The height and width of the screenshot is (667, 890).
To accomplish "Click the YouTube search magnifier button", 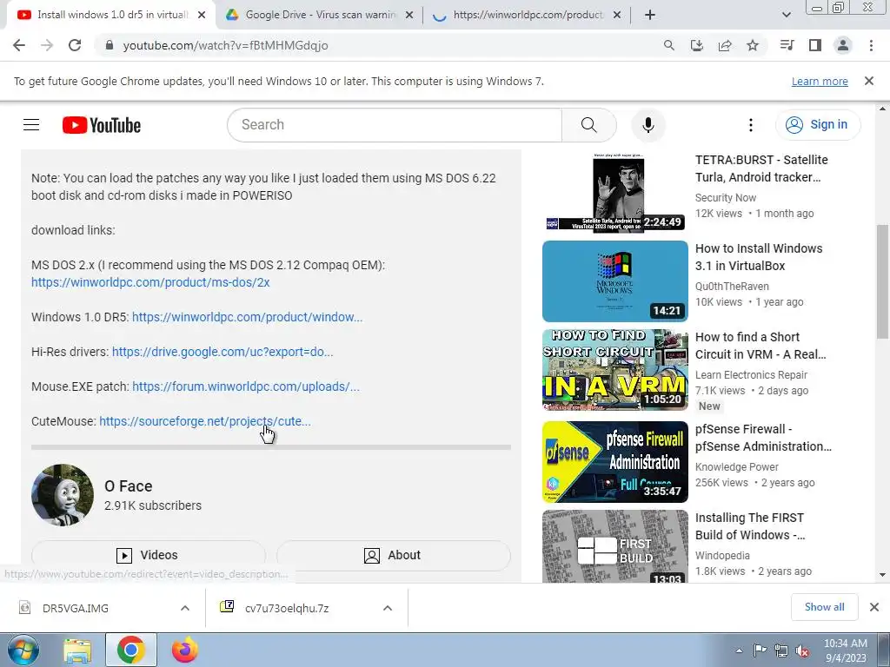I will tap(588, 125).
